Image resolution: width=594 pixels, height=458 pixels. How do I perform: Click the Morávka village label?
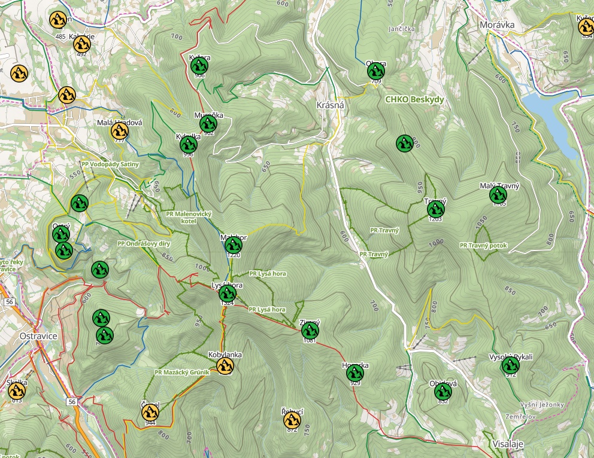coord(497,25)
